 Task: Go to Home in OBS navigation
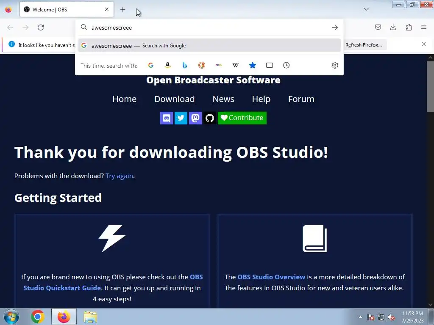tap(124, 99)
